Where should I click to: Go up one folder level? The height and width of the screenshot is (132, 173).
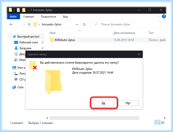[x=29, y=24]
